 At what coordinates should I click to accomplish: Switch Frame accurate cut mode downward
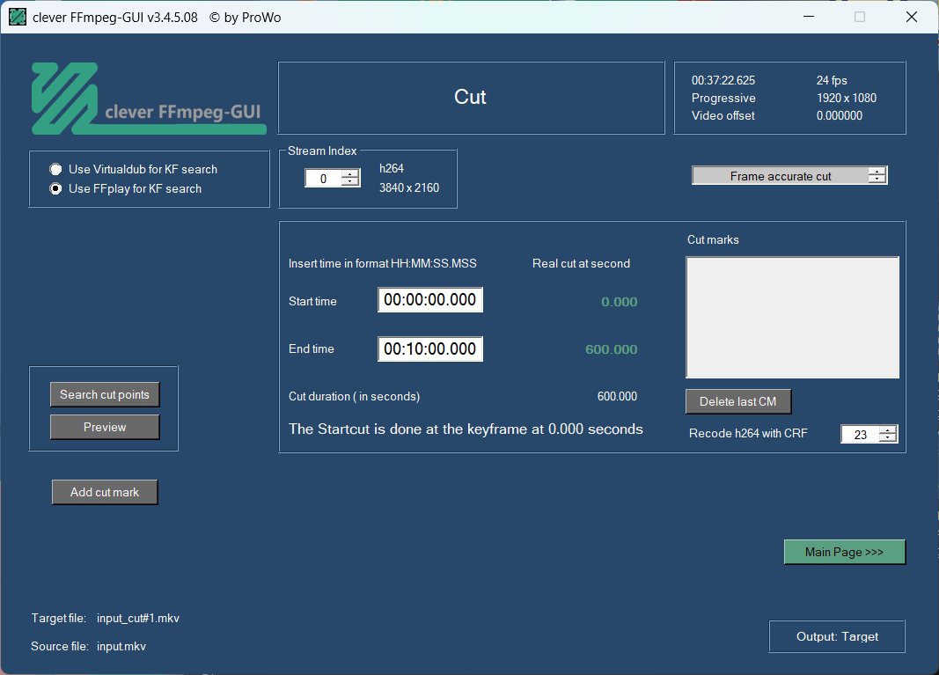(877, 179)
